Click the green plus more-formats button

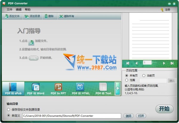point(118,88)
